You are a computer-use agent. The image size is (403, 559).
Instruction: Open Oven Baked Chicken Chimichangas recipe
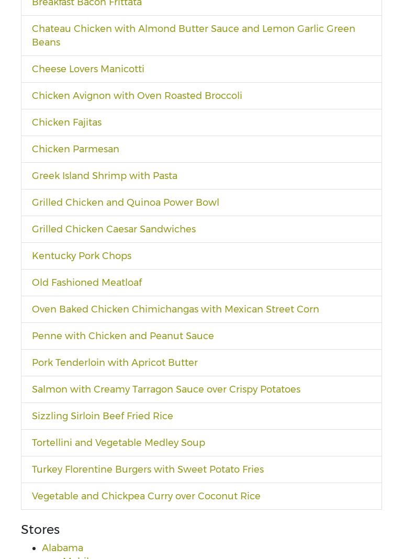pyautogui.click(x=175, y=309)
